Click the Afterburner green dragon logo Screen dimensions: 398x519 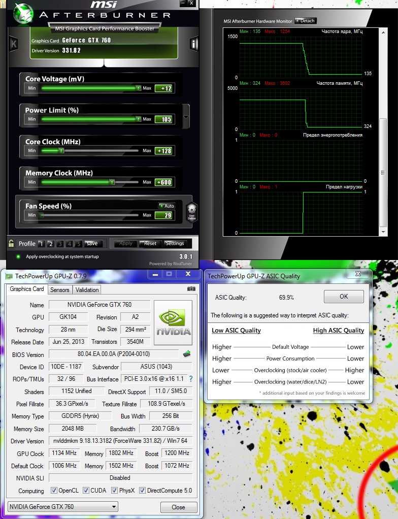[23, 14]
